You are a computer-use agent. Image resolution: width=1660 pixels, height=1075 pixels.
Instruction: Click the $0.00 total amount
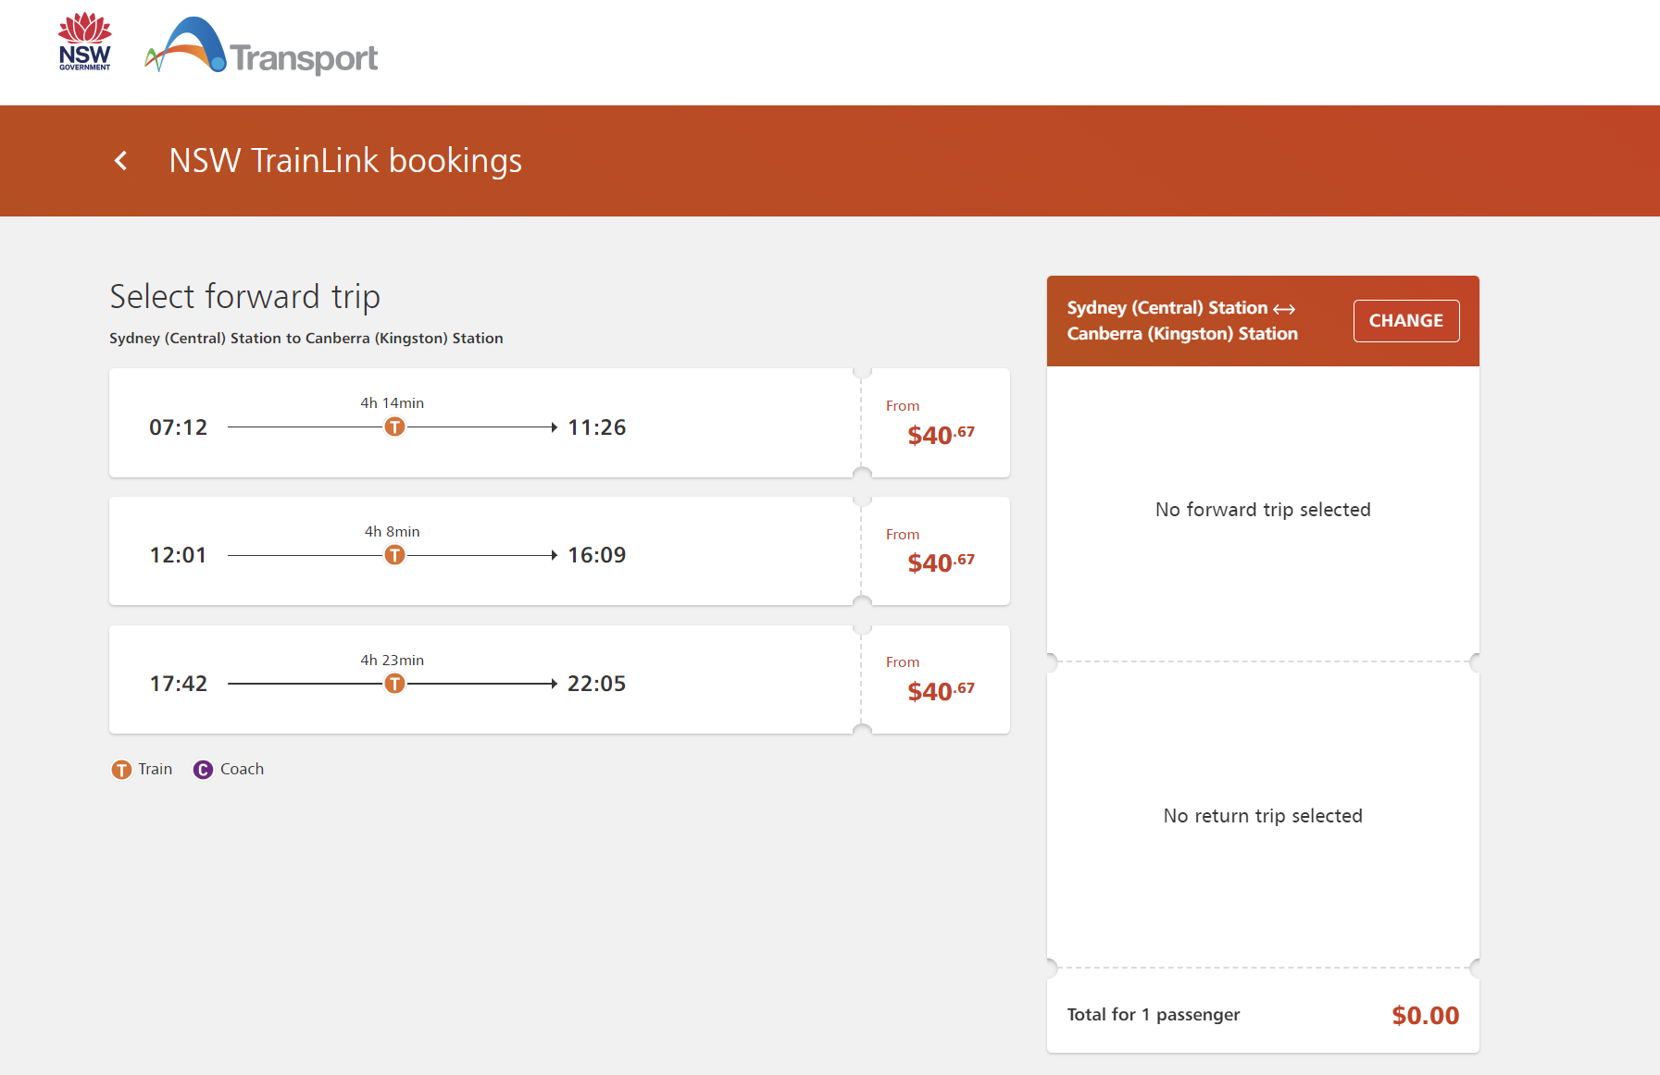1426,1016
